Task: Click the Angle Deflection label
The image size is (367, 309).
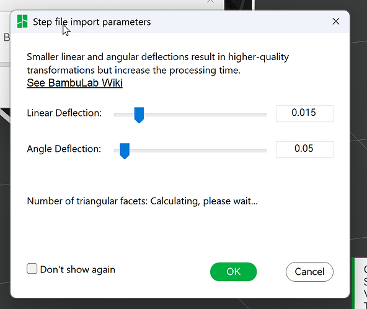Action: point(64,149)
